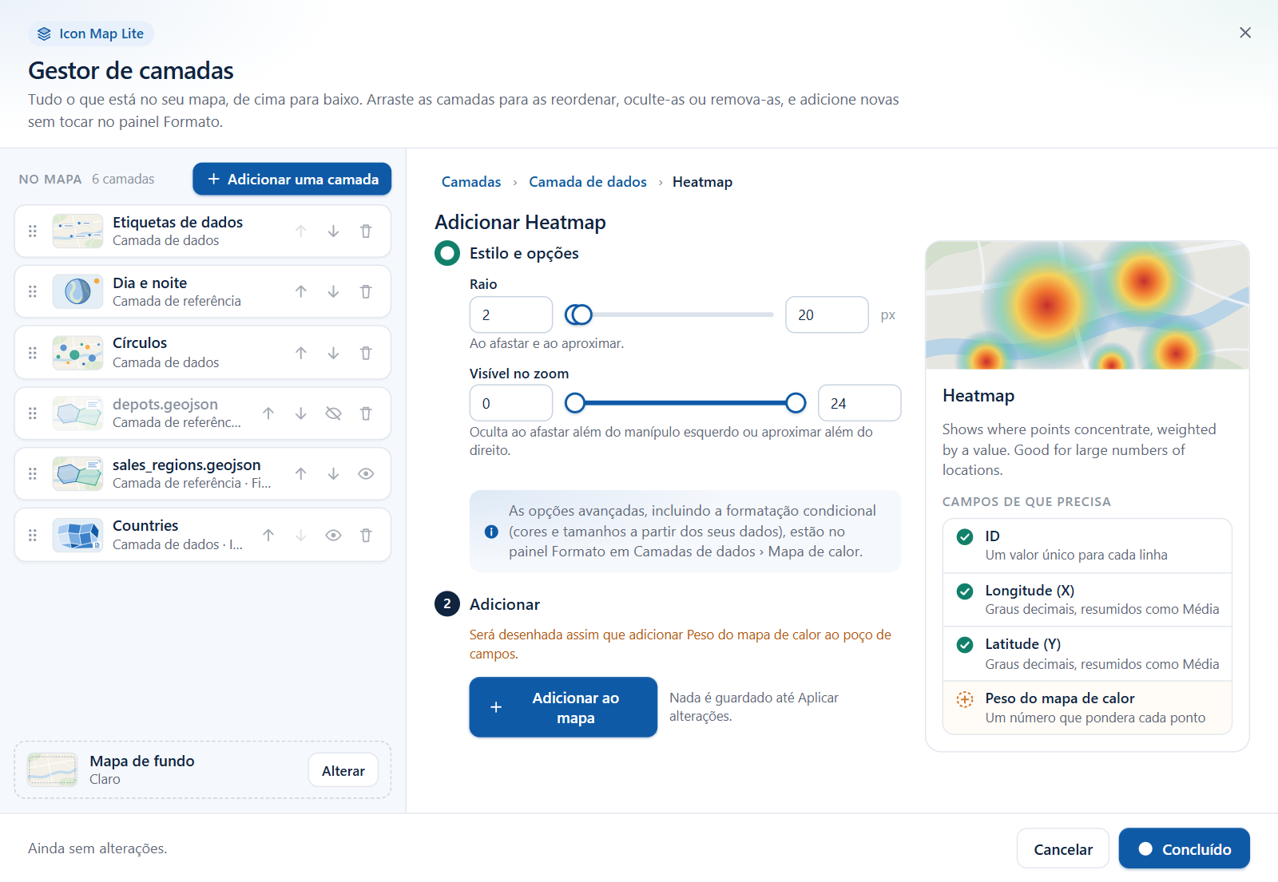Delete the depots.geojson layer
This screenshot has height=882, width=1278.
tap(366, 413)
